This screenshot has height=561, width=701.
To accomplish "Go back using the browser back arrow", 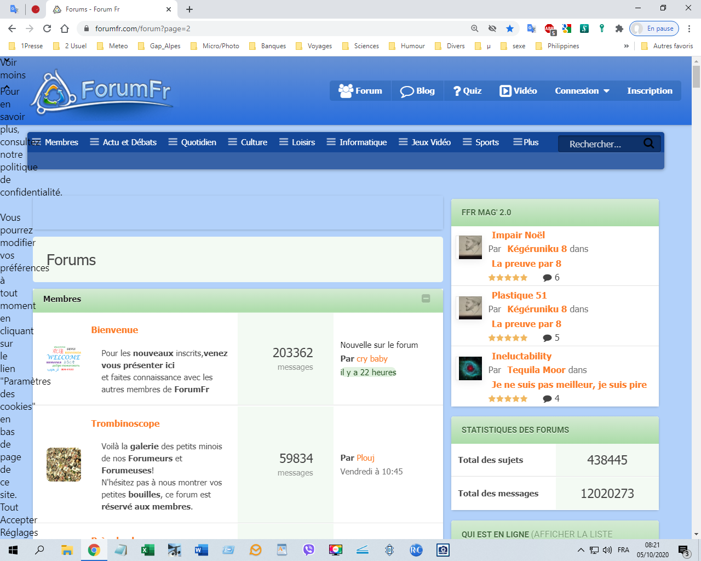I will coord(12,28).
